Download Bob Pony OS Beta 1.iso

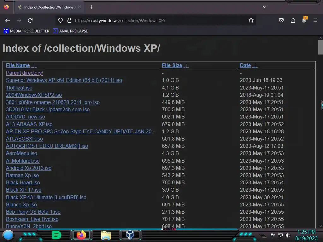(33, 212)
